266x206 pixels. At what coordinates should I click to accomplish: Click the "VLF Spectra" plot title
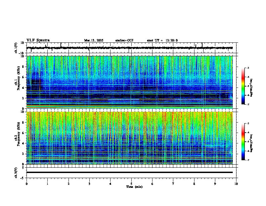(38, 40)
